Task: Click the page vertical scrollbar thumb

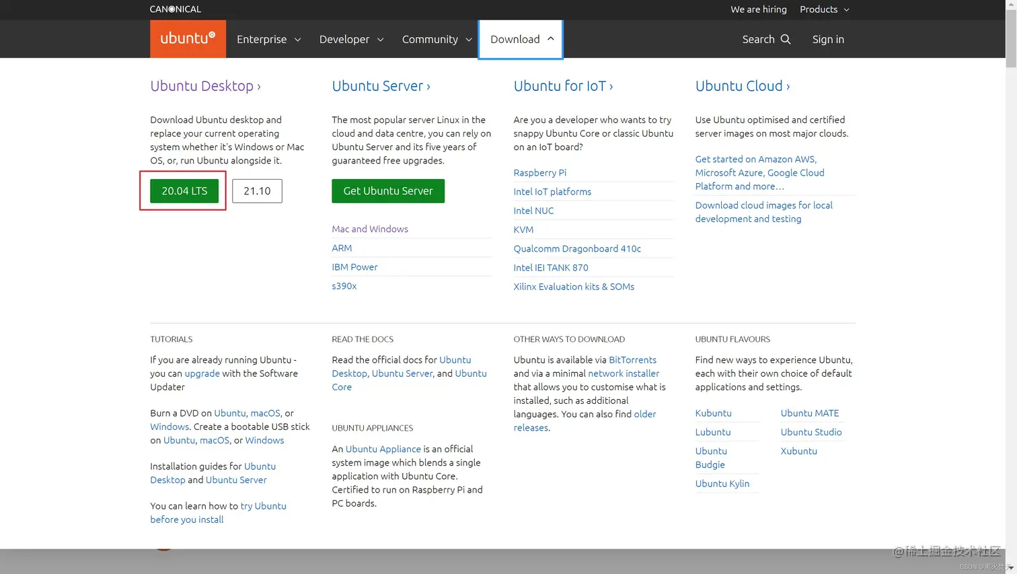Action: [1011, 39]
